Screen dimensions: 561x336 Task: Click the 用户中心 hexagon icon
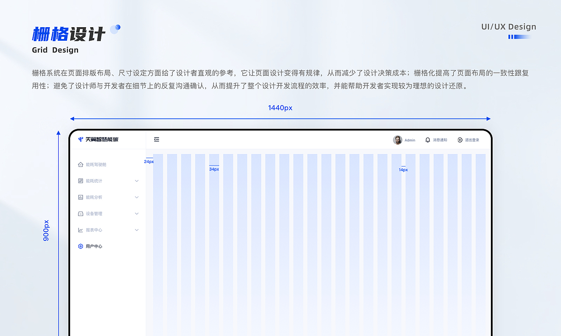tap(81, 246)
